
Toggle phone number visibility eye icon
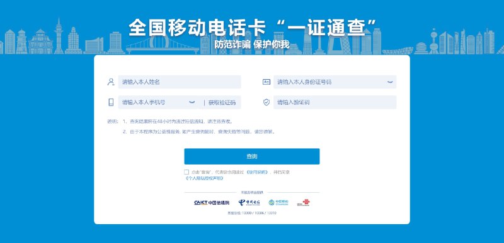pyautogui.click(x=192, y=102)
